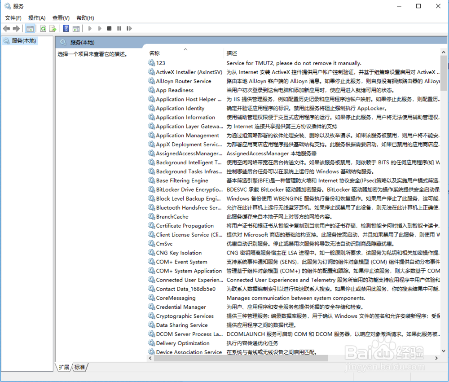Select Application Layer Gateway service
449x382 pixels.
(x=294, y=126)
